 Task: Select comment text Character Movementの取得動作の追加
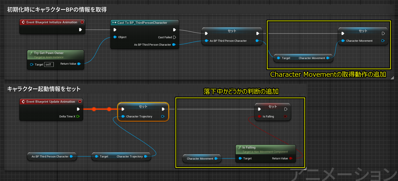pyautogui.click(x=328, y=74)
